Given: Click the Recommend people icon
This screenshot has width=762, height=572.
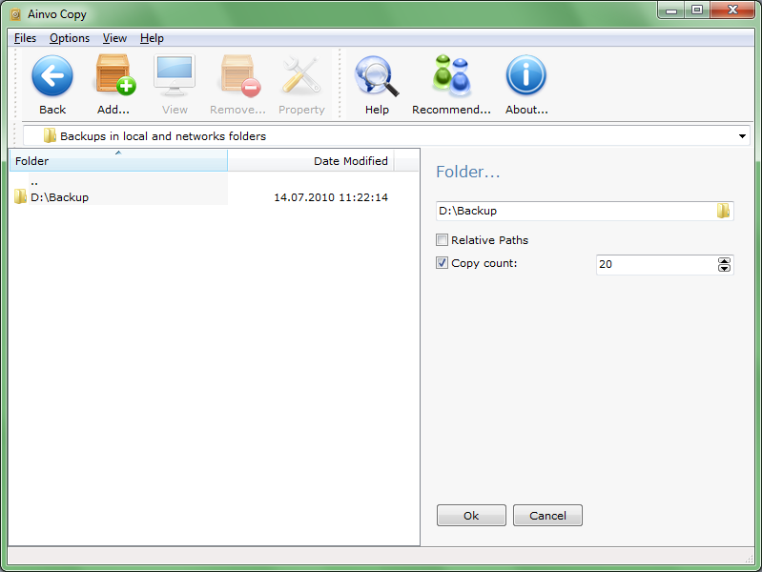Looking at the screenshot, I should tap(451, 75).
